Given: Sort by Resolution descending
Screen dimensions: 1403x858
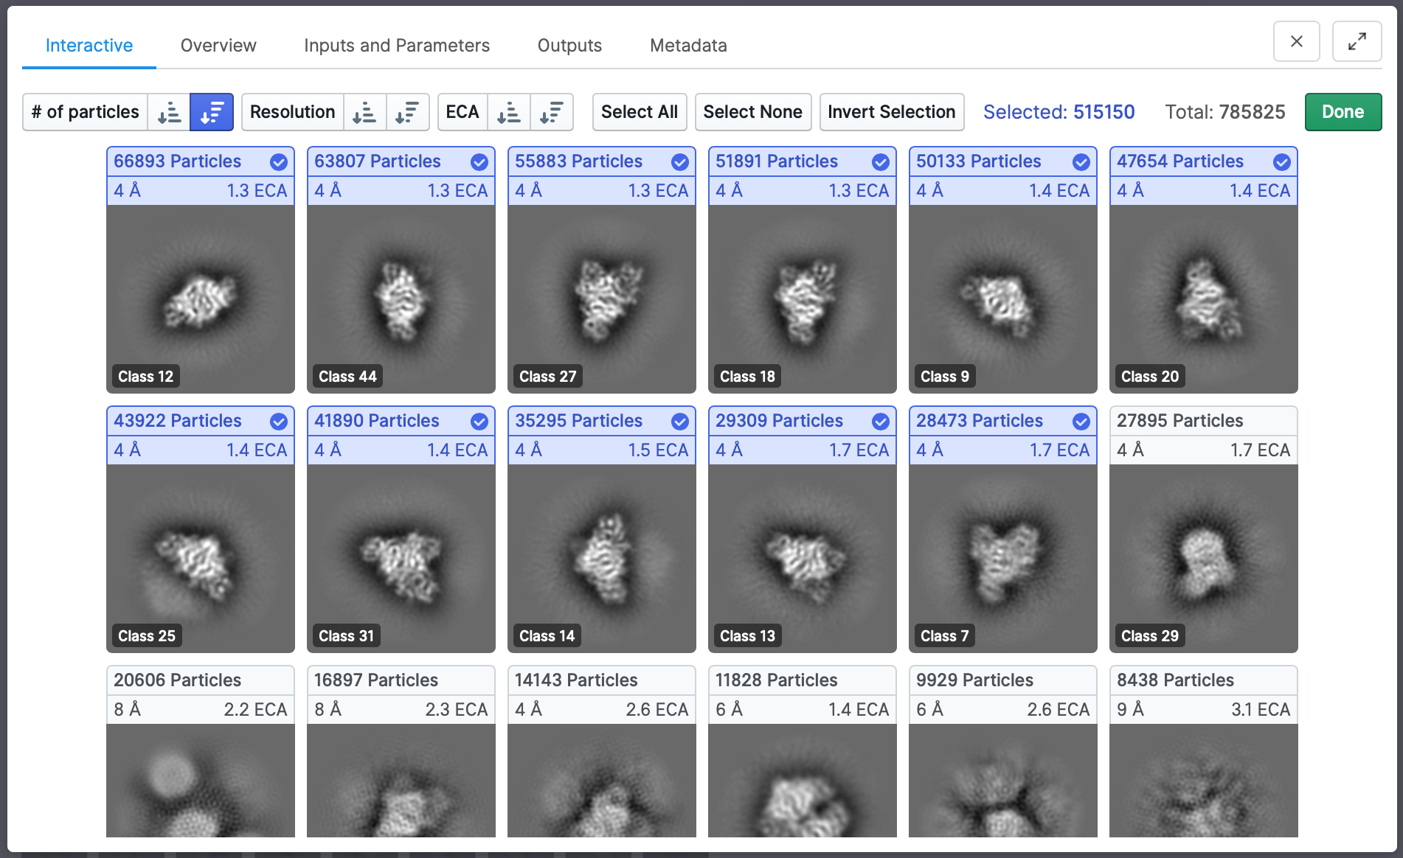Looking at the screenshot, I should (407, 112).
